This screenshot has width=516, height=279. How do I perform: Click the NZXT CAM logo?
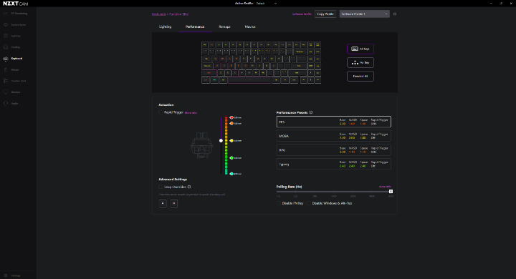coord(16,4)
